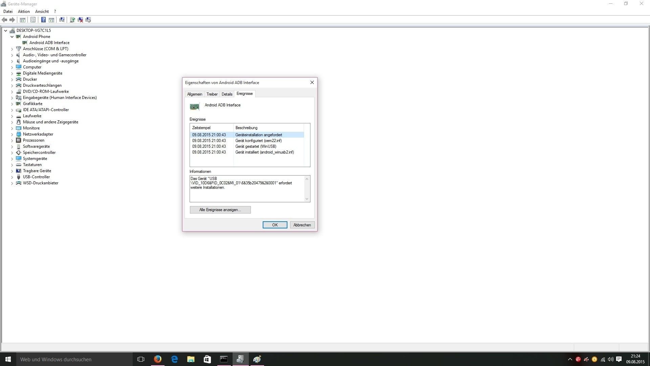Image resolution: width=650 pixels, height=366 pixels.
Task: Expand Audio-, Video- und Gamecontroller
Action: tap(12, 55)
